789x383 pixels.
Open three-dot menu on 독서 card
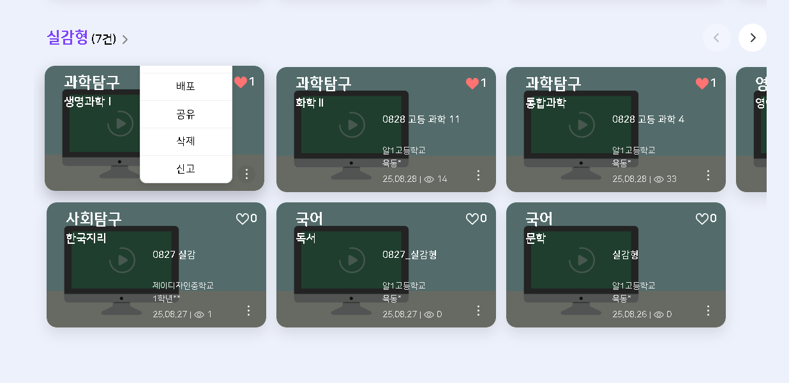click(478, 310)
